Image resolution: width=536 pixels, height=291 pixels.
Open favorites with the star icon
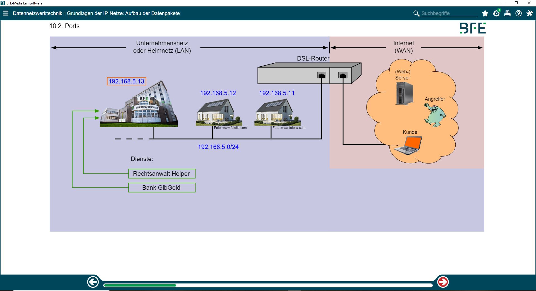point(485,13)
